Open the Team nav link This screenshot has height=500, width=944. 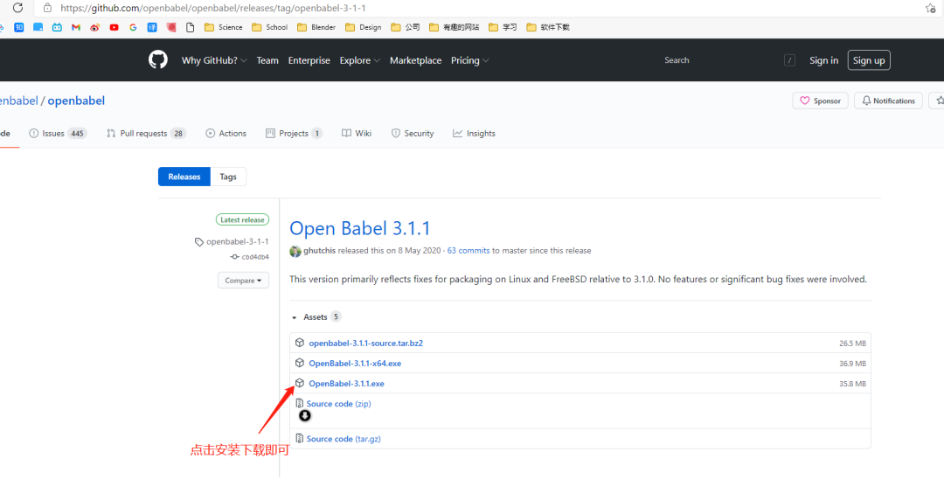pyautogui.click(x=267, y=60)
